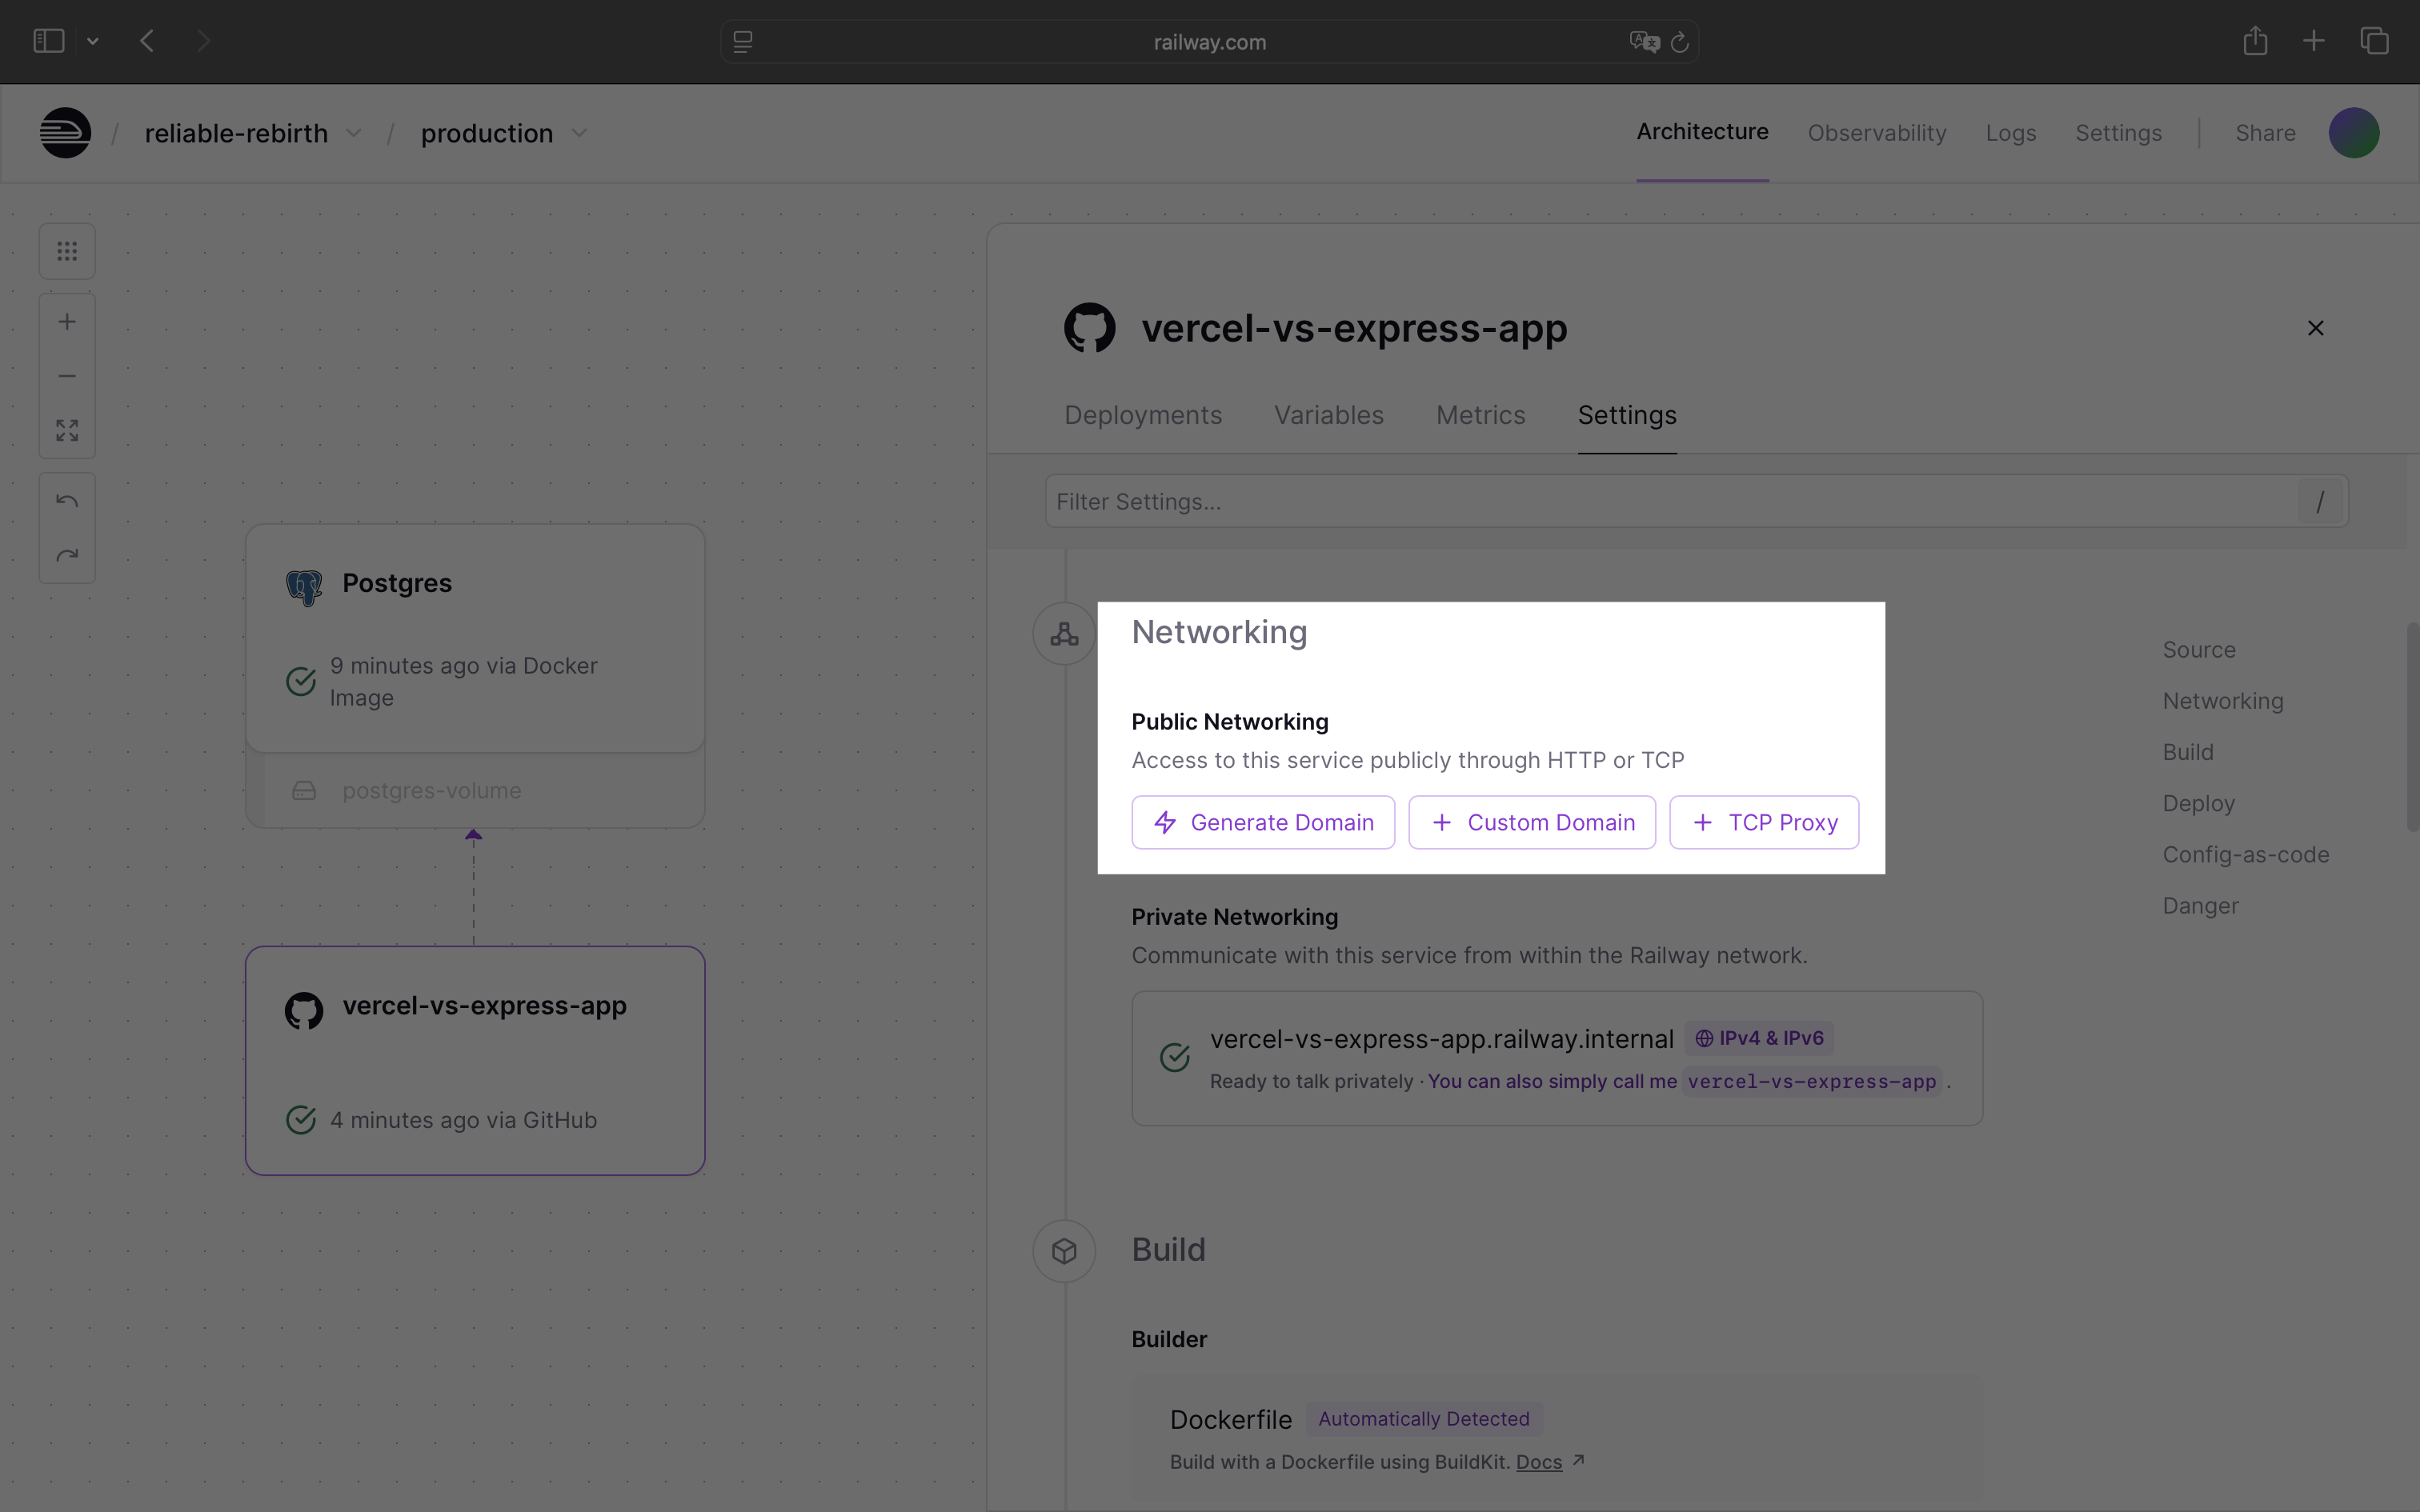
Task: Close the vercel-vs-express-app panel
Action: tap(2315, 328)
